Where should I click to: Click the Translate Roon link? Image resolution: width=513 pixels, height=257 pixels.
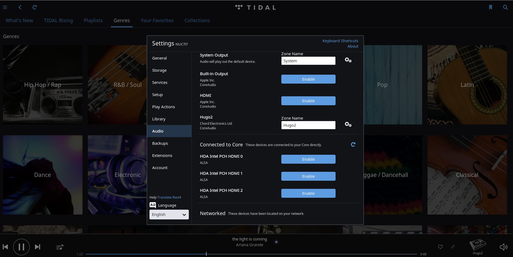[169, 197]
